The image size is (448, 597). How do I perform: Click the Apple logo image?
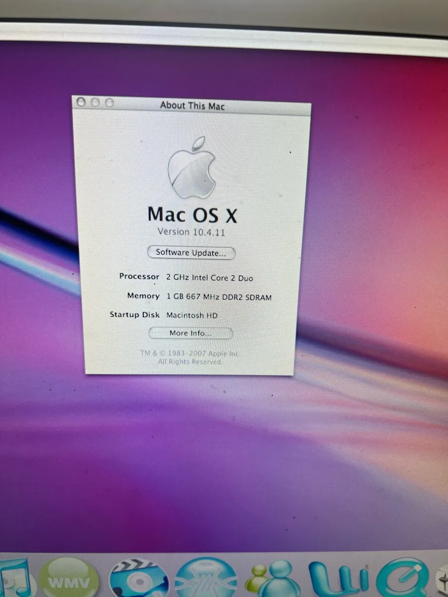(x=192, y=168)
